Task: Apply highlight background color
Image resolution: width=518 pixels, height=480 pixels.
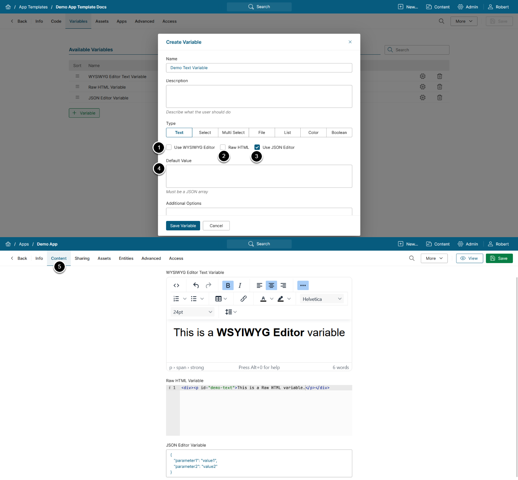Action: tap(281, 299)
